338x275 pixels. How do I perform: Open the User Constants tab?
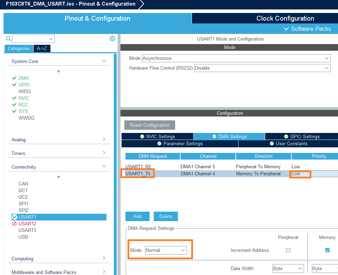(x=288, y=143)
